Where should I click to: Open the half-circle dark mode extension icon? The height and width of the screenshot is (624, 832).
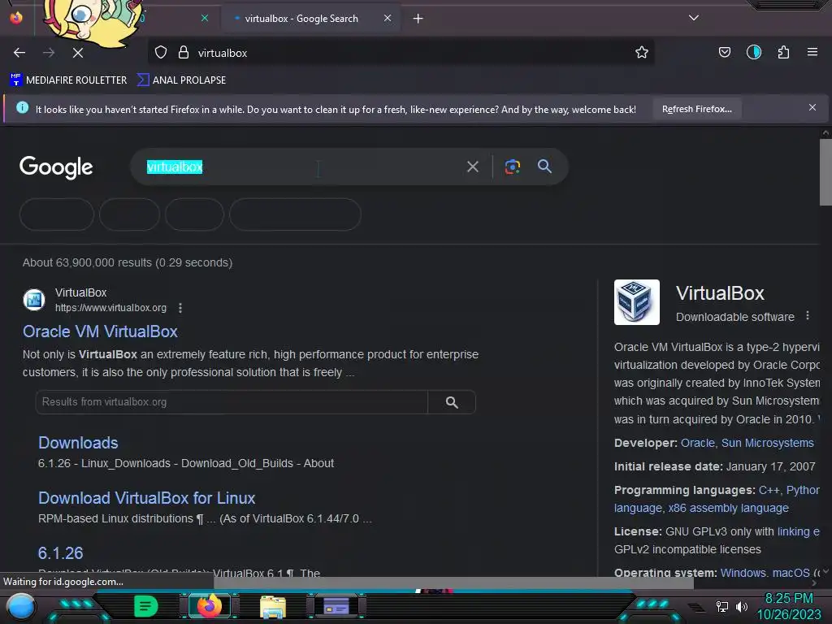[753, 53]
